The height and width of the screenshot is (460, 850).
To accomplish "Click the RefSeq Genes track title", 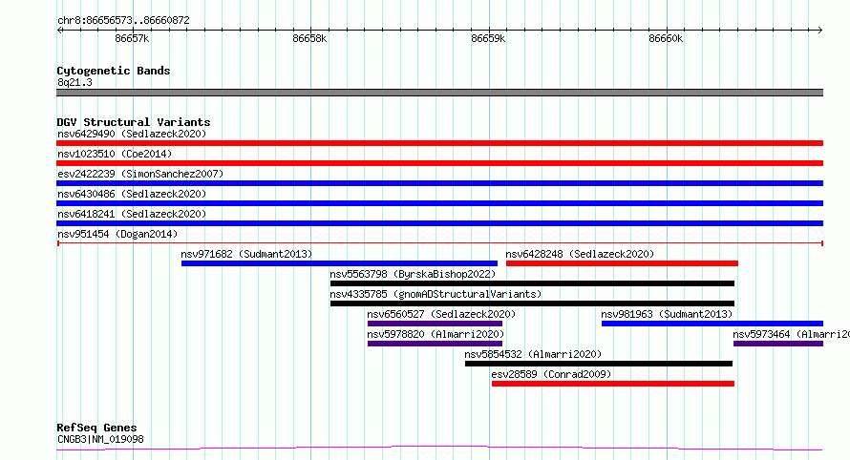I will point(96,429).
